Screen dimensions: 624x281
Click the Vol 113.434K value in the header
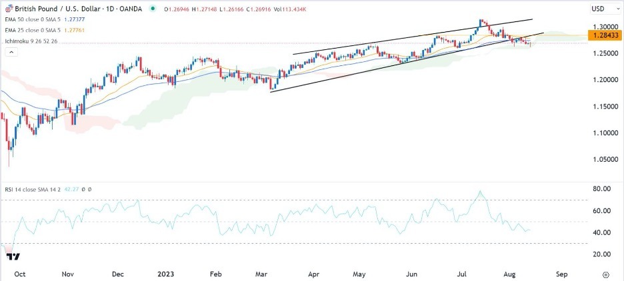(293, 9)
